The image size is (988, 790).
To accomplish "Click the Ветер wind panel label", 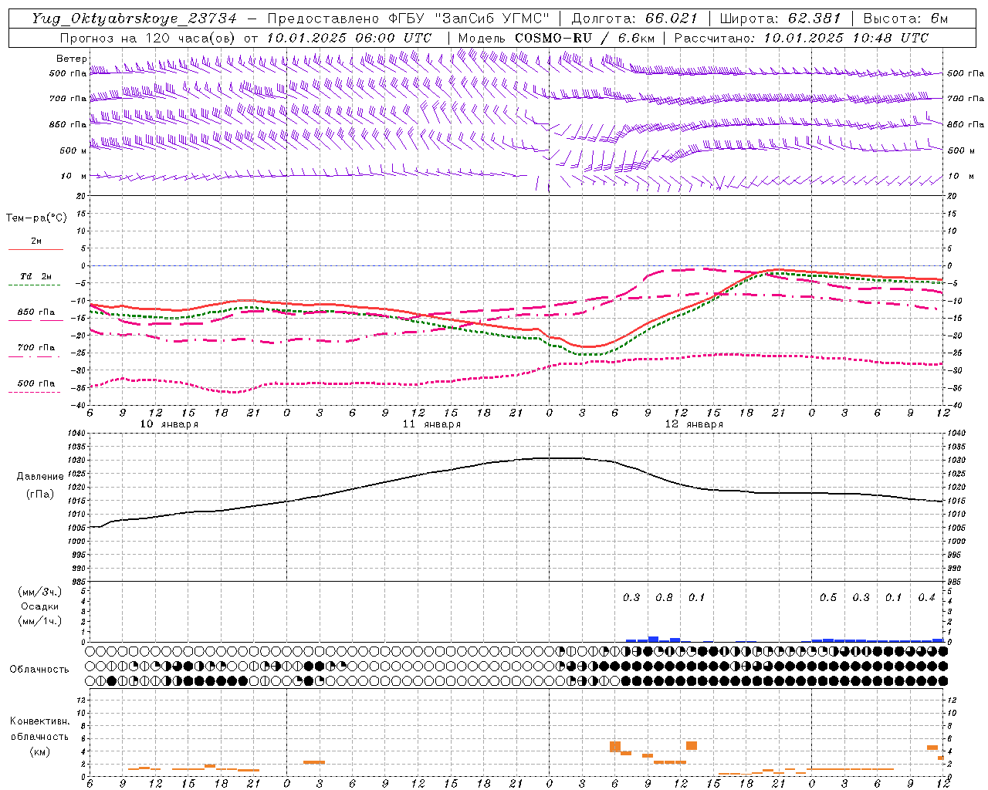I will [x=72, y=59].
